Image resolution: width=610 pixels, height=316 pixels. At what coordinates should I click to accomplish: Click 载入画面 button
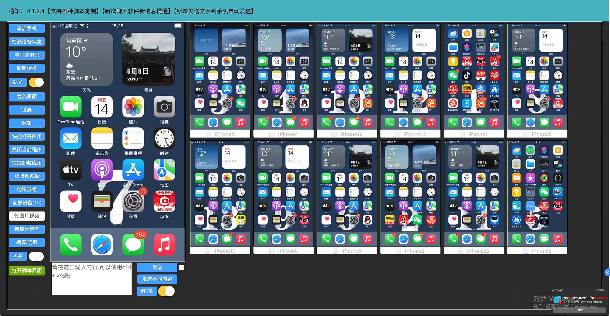(27, 97)
